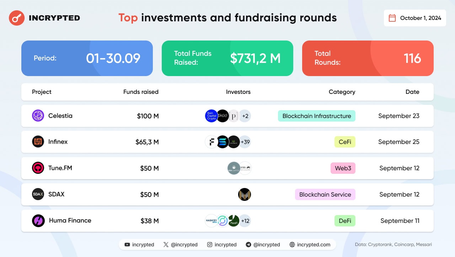Click the calendar icon beside the date
Image resolution: width=455 pixels, height=257 pixels.
click(x=392, y=18)
